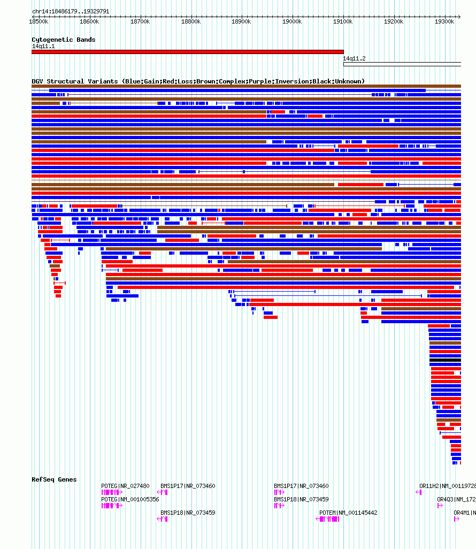This screenshot has height=549, width=476.
Task: Click the 14q11.2 band label
Action: pos(354,58)
